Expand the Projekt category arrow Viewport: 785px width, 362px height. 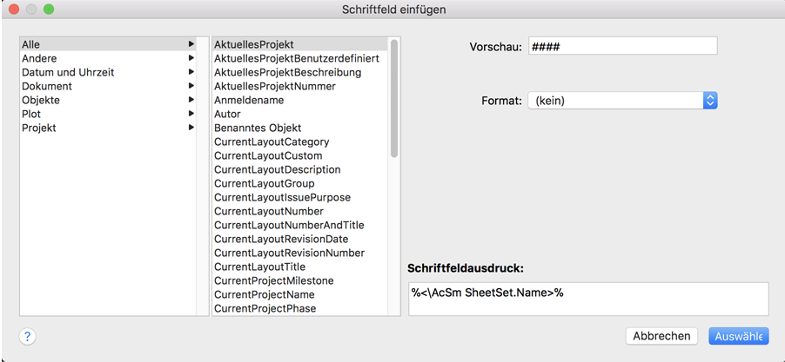click(191, 128)
